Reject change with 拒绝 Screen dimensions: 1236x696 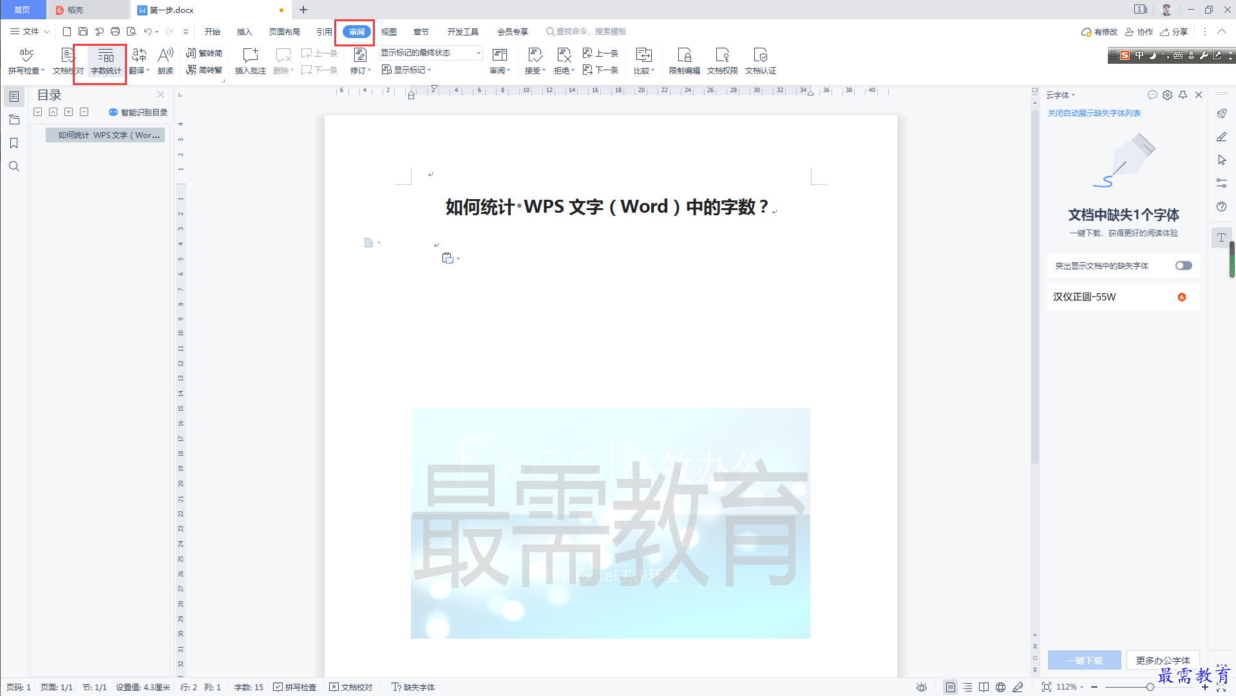pos(564,61)
